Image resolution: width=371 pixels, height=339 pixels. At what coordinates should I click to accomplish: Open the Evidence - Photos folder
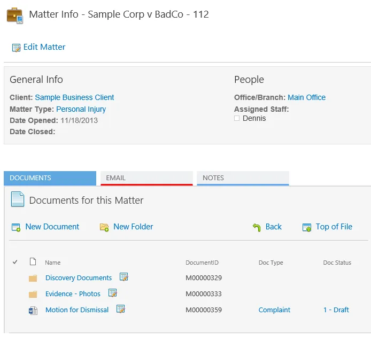pos(73,294)
